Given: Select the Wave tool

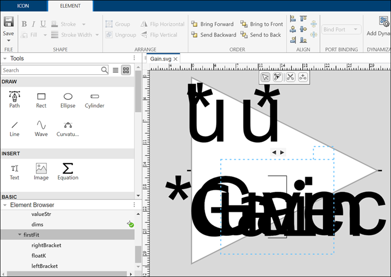Looking at the screenshot, I should [x=41, y=129].
